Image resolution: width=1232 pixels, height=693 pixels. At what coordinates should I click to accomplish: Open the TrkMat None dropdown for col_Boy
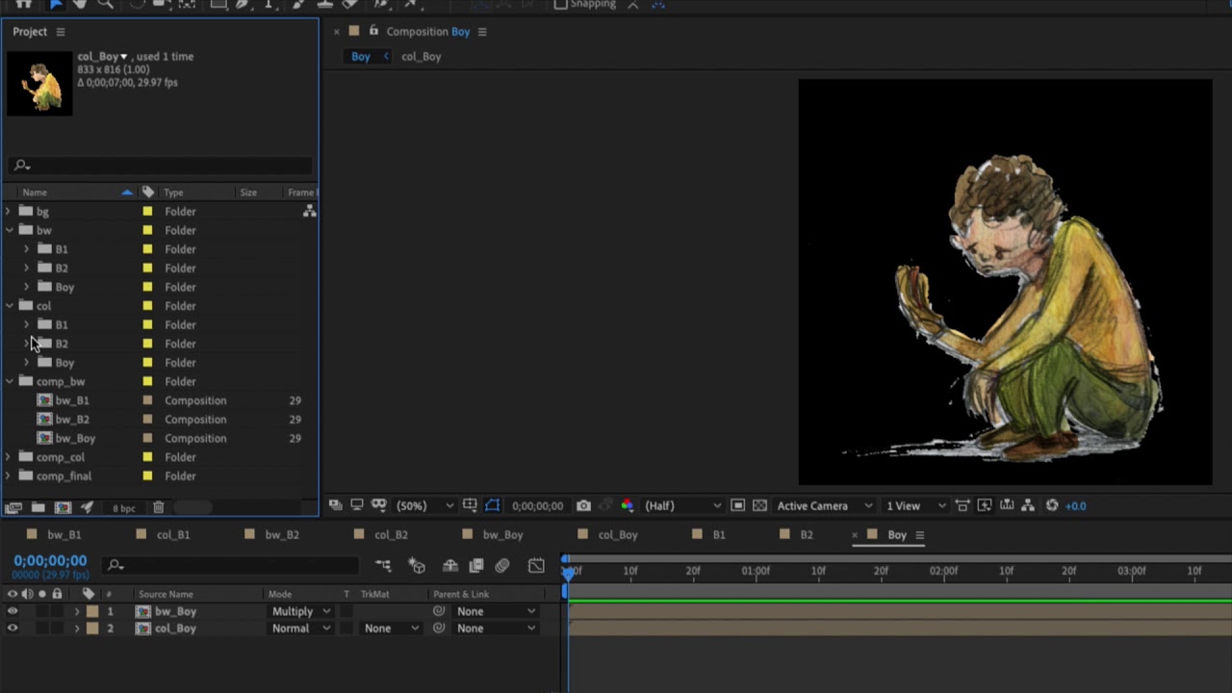coord(391,629)
